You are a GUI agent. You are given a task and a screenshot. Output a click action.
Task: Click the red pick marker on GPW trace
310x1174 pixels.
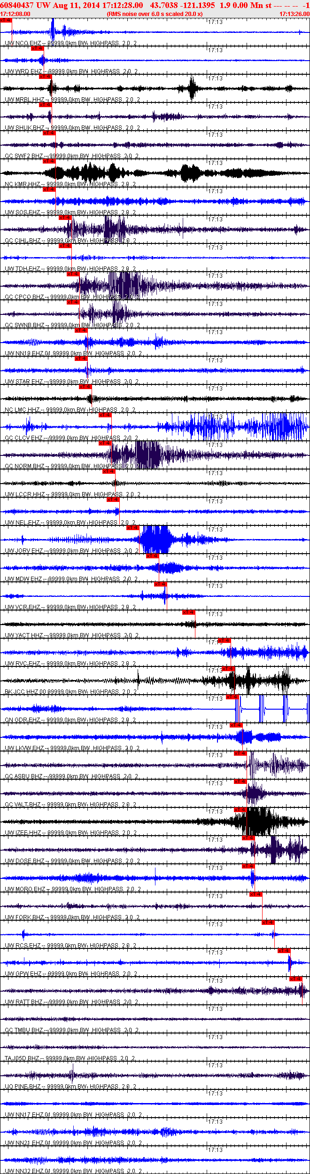pyautogui.click(x=284, y=951)
